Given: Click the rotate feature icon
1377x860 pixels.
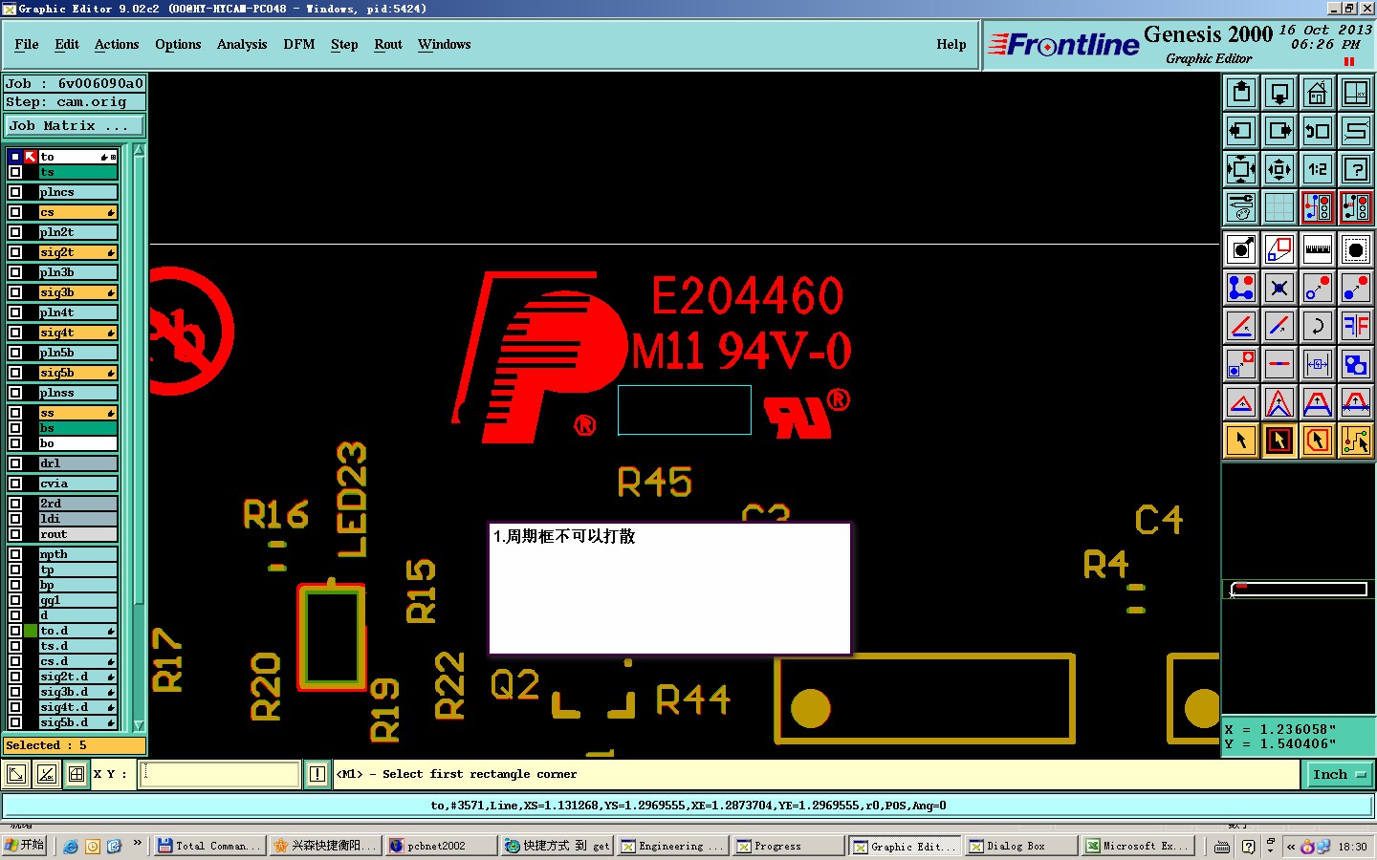Looking at the screenshot, I should pos(1318,326).
